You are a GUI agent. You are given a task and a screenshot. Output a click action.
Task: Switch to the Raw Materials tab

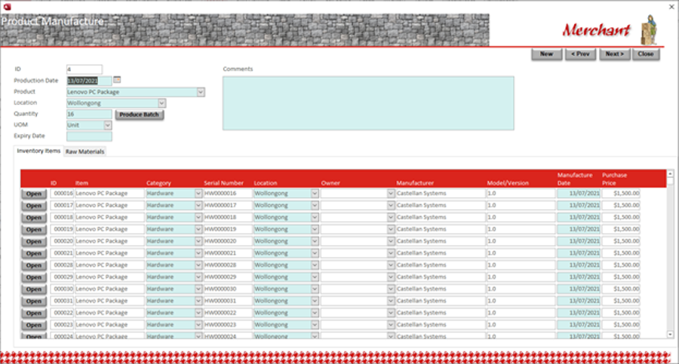pyautogui.click(x=84, y=151)
